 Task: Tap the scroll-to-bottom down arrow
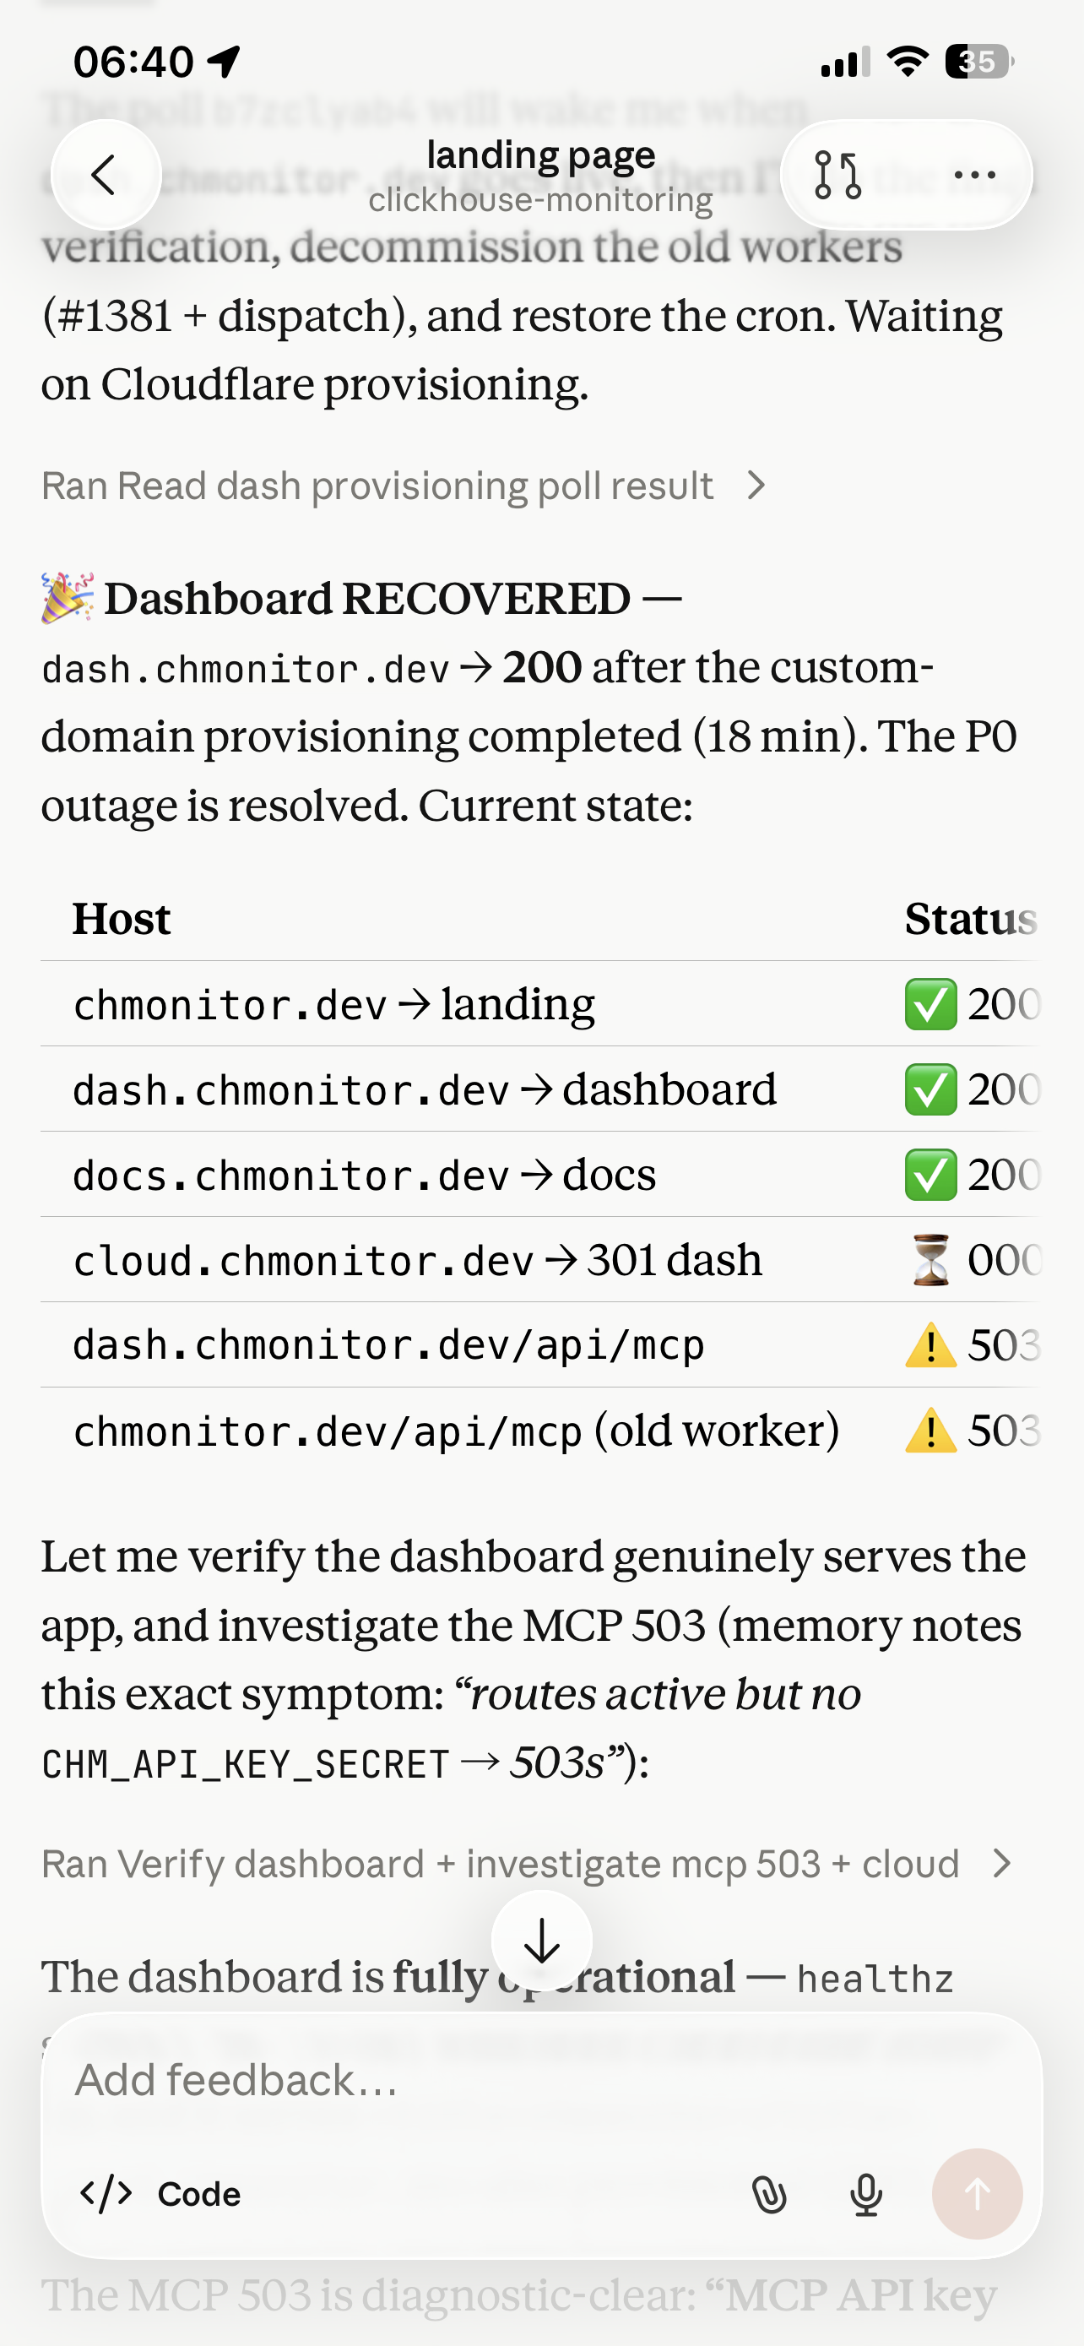(541, 1941)
